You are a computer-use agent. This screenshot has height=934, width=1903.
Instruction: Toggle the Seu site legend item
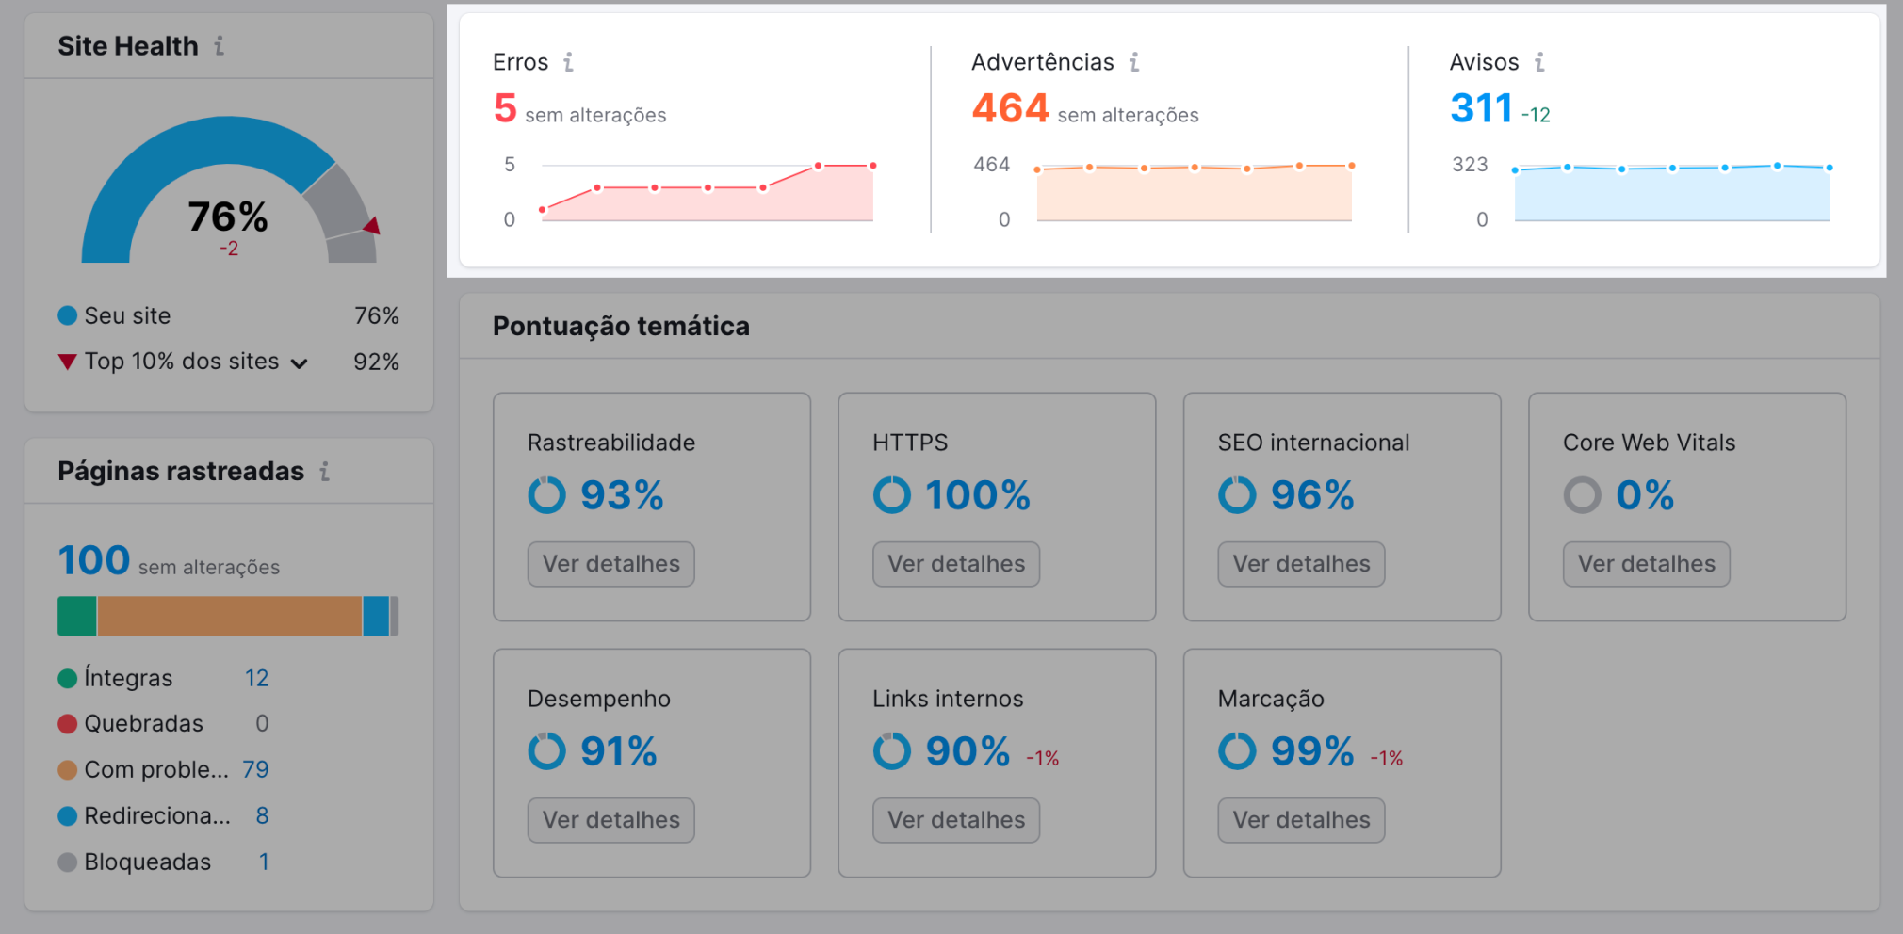point(115,315)
